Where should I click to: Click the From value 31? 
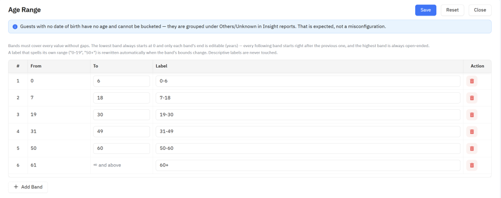pyautogui.click(x=33, y=132)
